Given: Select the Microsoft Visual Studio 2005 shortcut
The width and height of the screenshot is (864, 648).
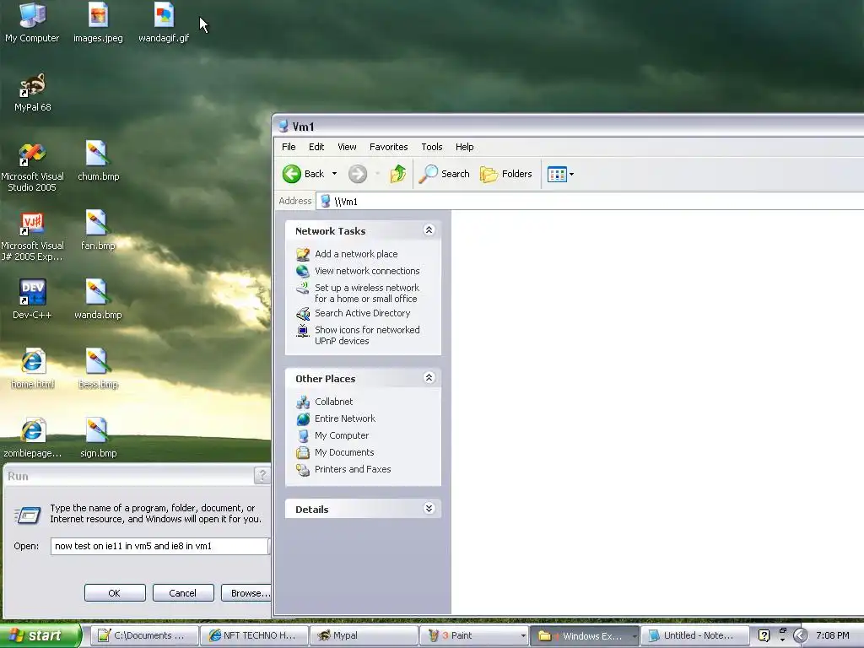Looking at the screenshot, I should 32,167.
